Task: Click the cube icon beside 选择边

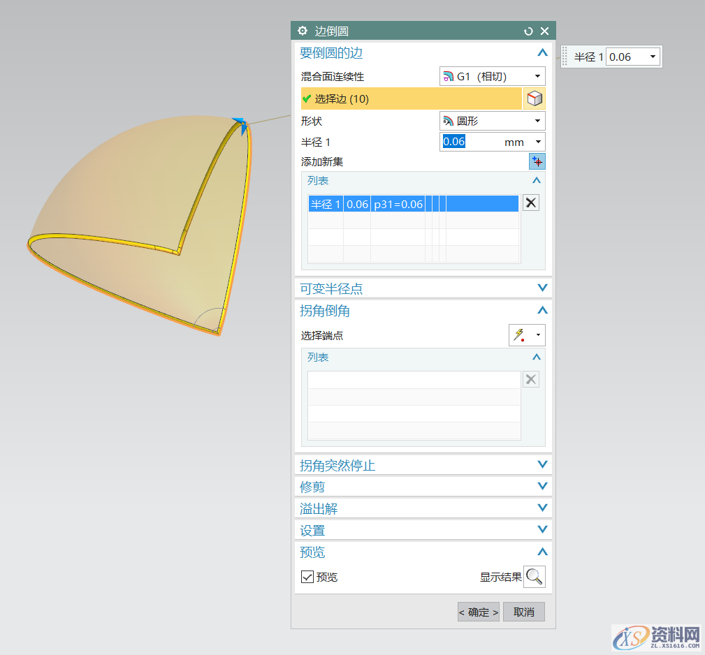Action: click(x=535, y=99)
